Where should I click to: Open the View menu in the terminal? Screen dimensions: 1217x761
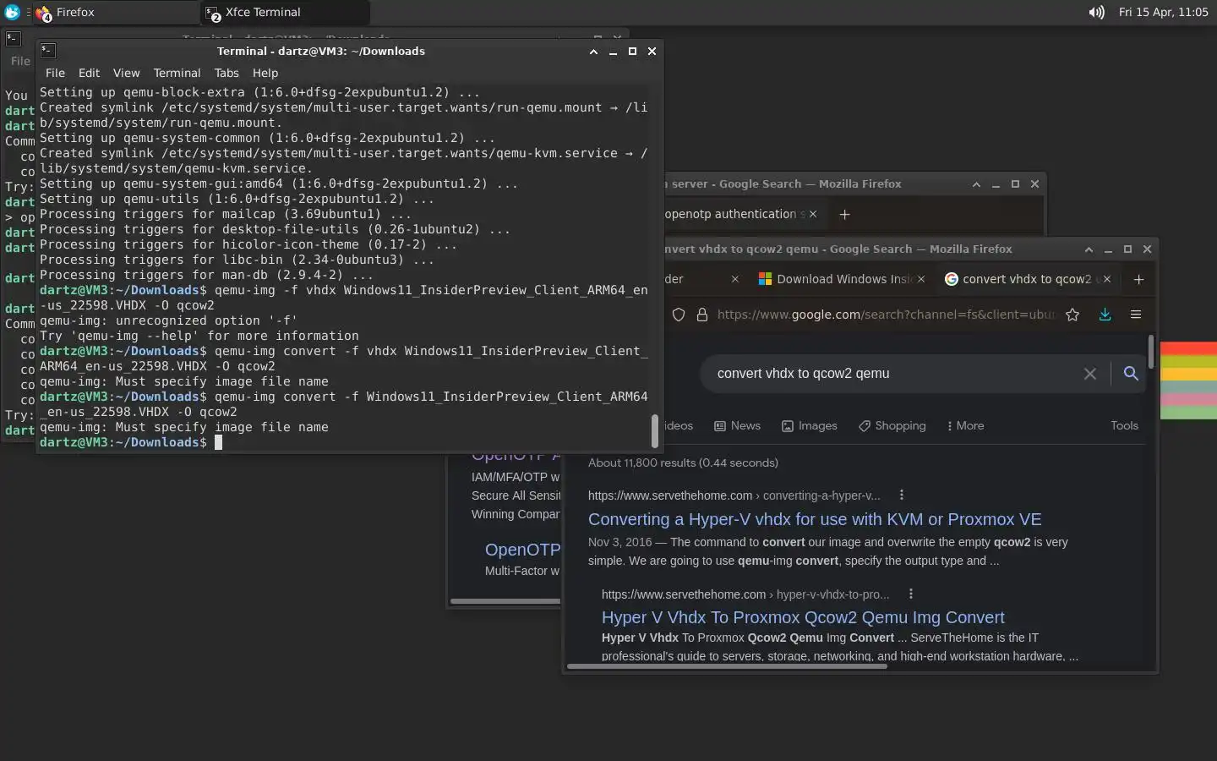point(126,73)
